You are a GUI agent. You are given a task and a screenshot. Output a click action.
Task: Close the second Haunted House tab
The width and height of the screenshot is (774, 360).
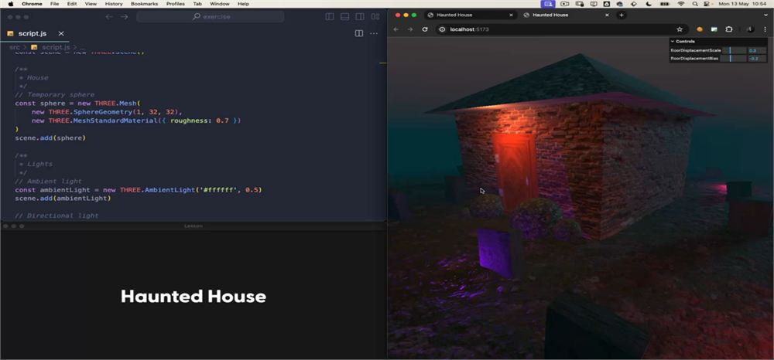point(608,15)
